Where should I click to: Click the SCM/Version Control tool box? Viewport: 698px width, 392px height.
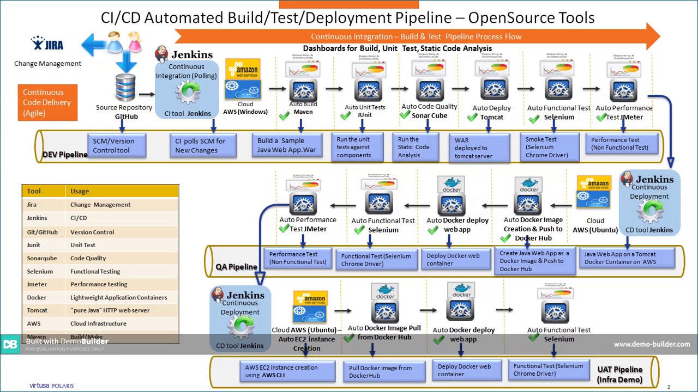point(117,145)
